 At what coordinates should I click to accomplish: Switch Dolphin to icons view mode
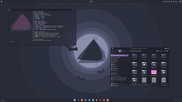[120, 51]
